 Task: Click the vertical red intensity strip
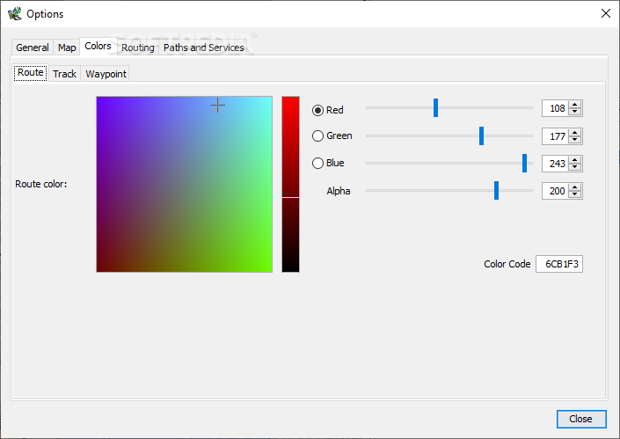tap(290, 184)
